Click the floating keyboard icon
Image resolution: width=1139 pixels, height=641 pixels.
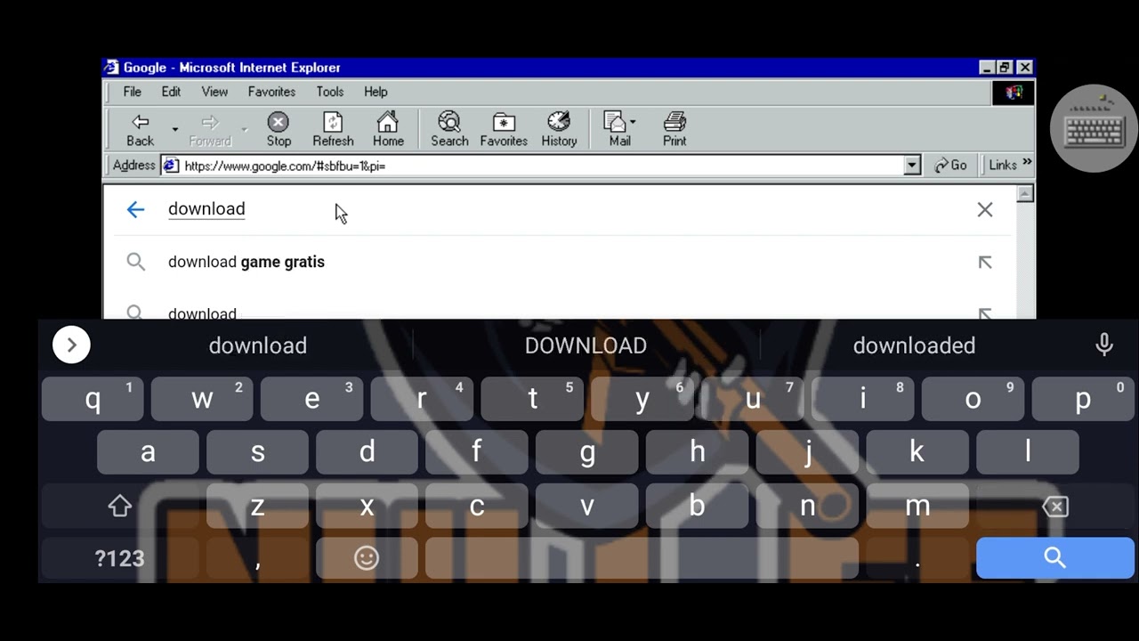[1094, 129]
